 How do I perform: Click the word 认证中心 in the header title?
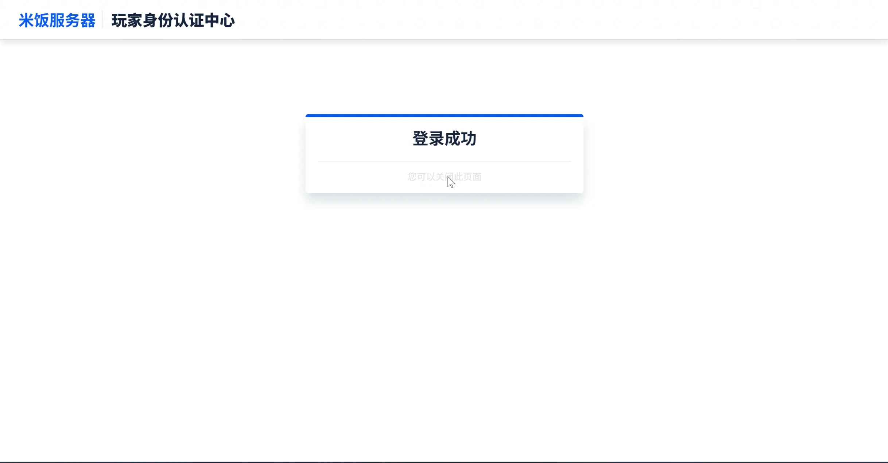[x=204, y=20]
